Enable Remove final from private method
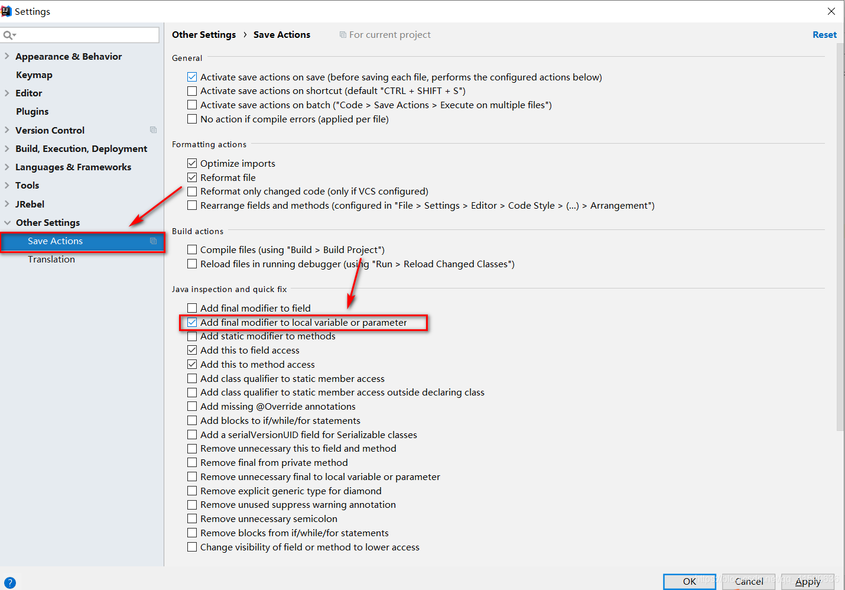 192,462
